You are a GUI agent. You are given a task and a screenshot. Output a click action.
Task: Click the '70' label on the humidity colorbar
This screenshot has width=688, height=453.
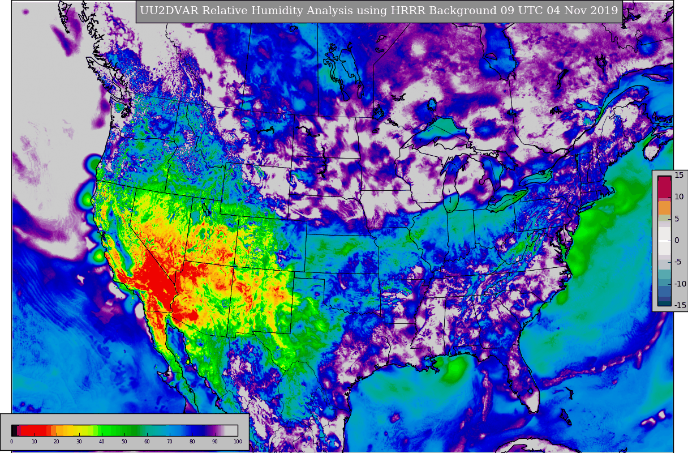(x=170, y=442)
